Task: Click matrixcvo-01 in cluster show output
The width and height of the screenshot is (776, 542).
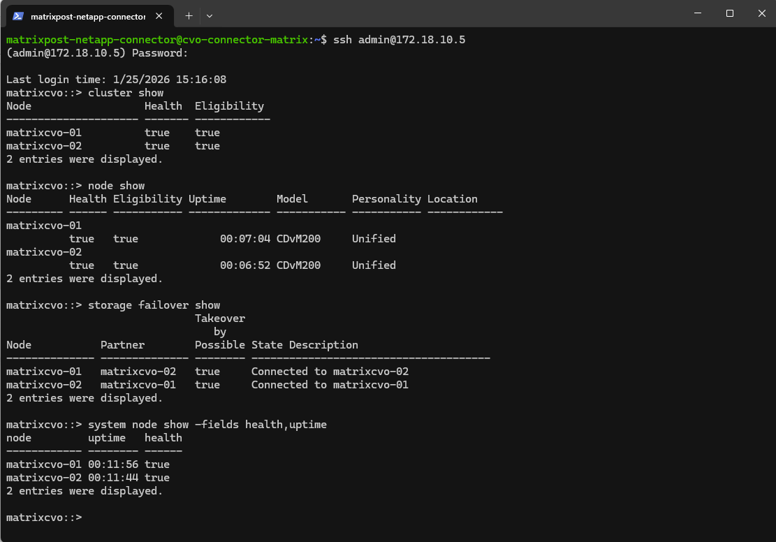Action: [43, 133]
